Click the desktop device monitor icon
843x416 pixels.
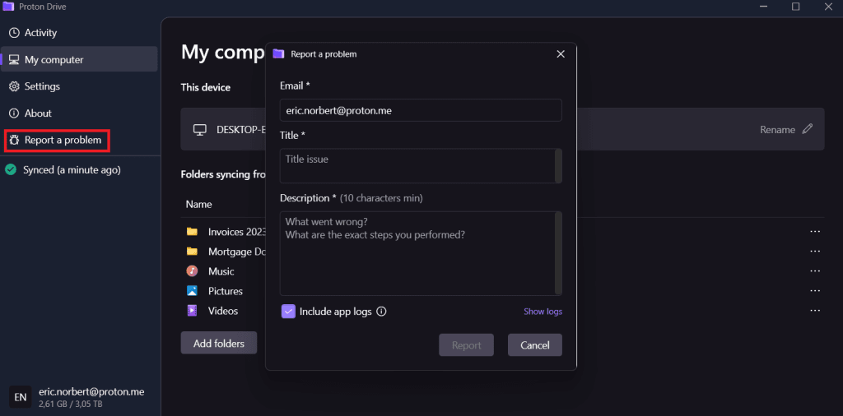point(200,129)
